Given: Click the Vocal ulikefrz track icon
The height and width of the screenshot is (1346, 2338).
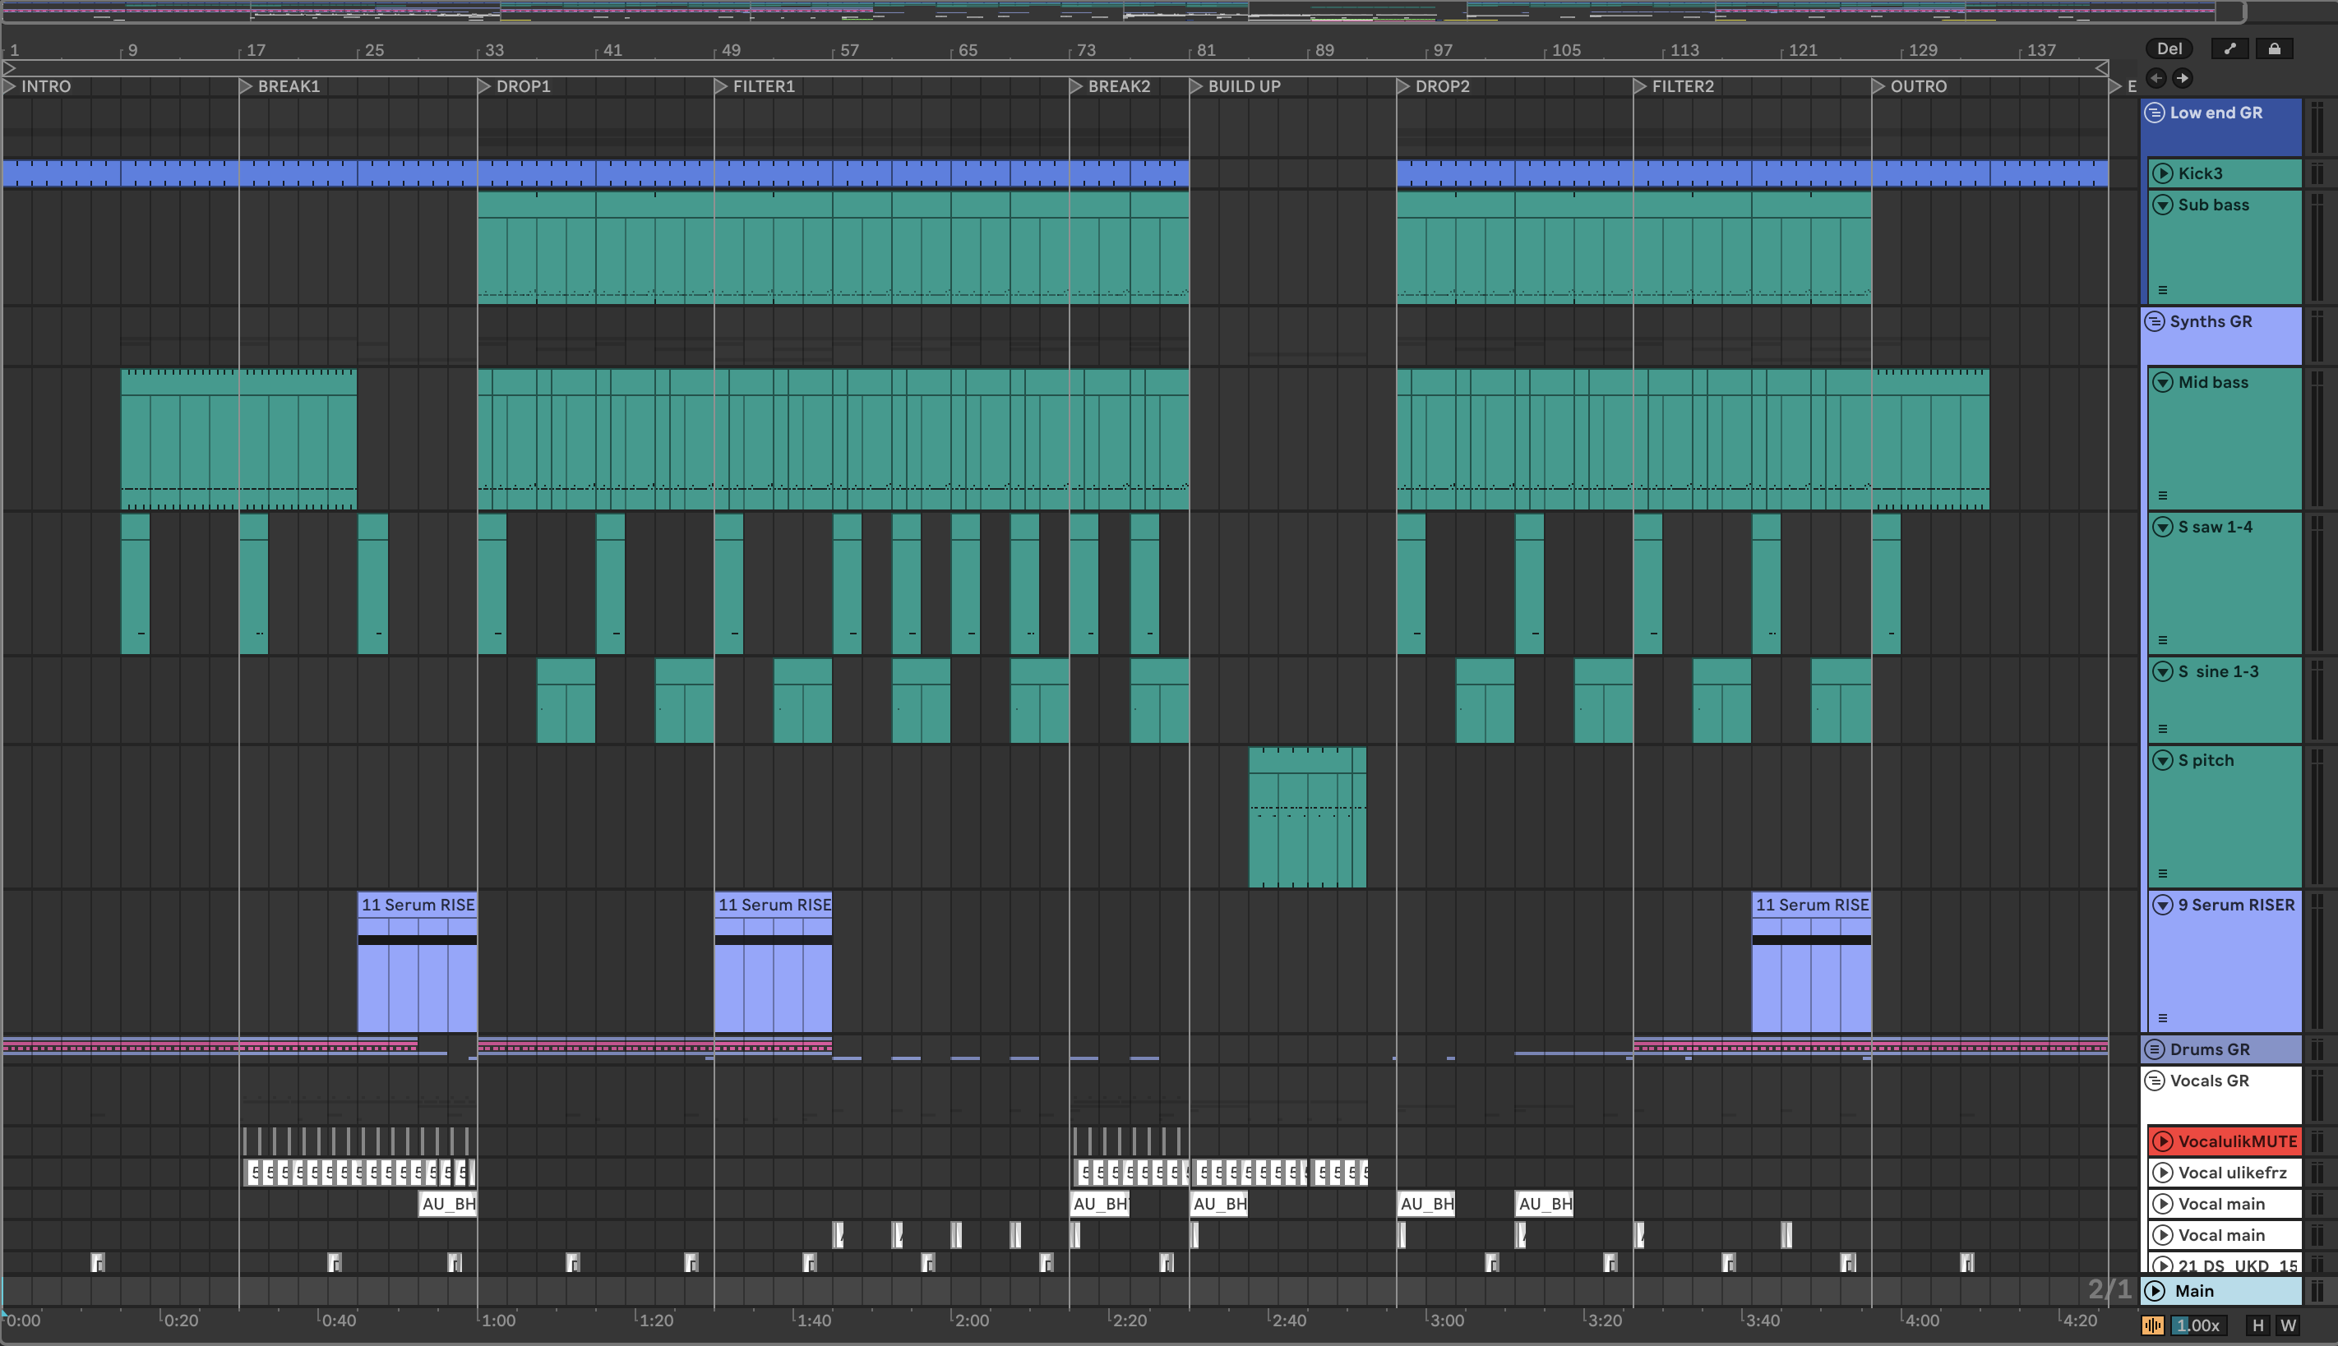Looking at the screenshot, I should pos(2162,1172).
